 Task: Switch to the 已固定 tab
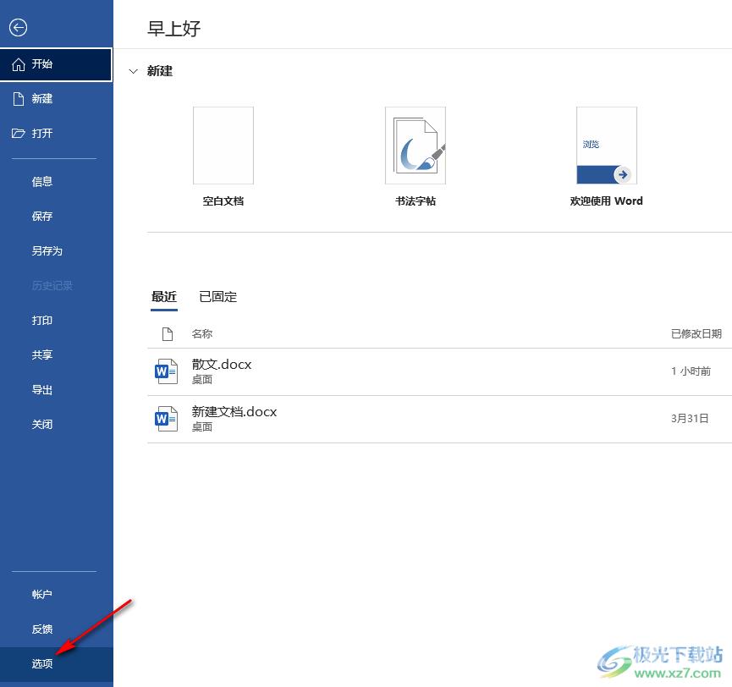point(218,297)
